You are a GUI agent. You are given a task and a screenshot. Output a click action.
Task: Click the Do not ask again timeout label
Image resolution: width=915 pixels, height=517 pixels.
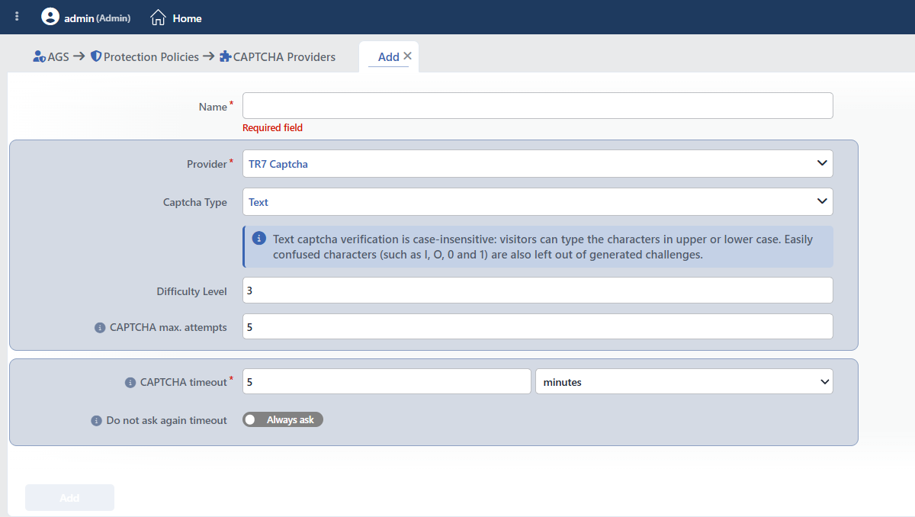[167, 421]
